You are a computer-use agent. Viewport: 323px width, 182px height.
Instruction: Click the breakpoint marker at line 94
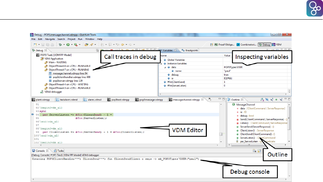(x=32, y=115)
